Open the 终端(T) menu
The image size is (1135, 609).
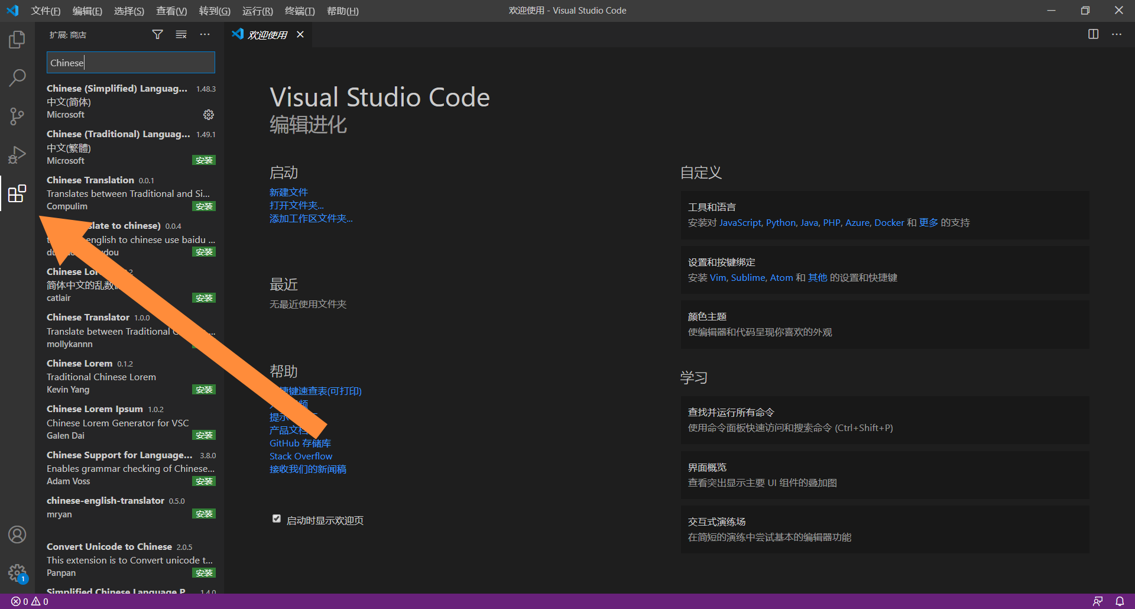tap(299, 11)
